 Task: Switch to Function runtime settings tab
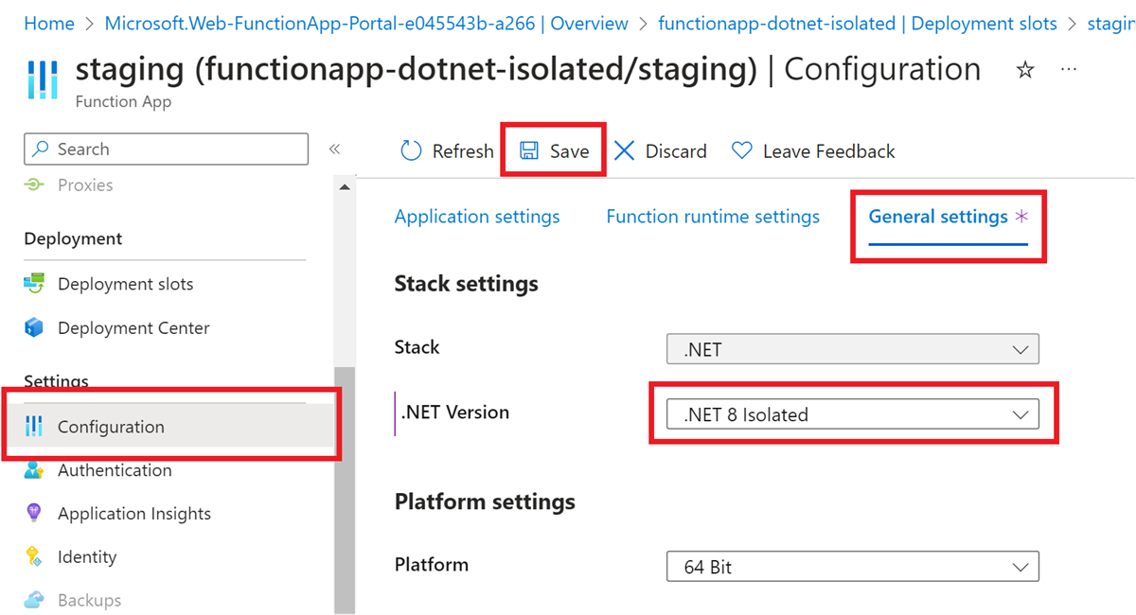(x=713, y=217)
